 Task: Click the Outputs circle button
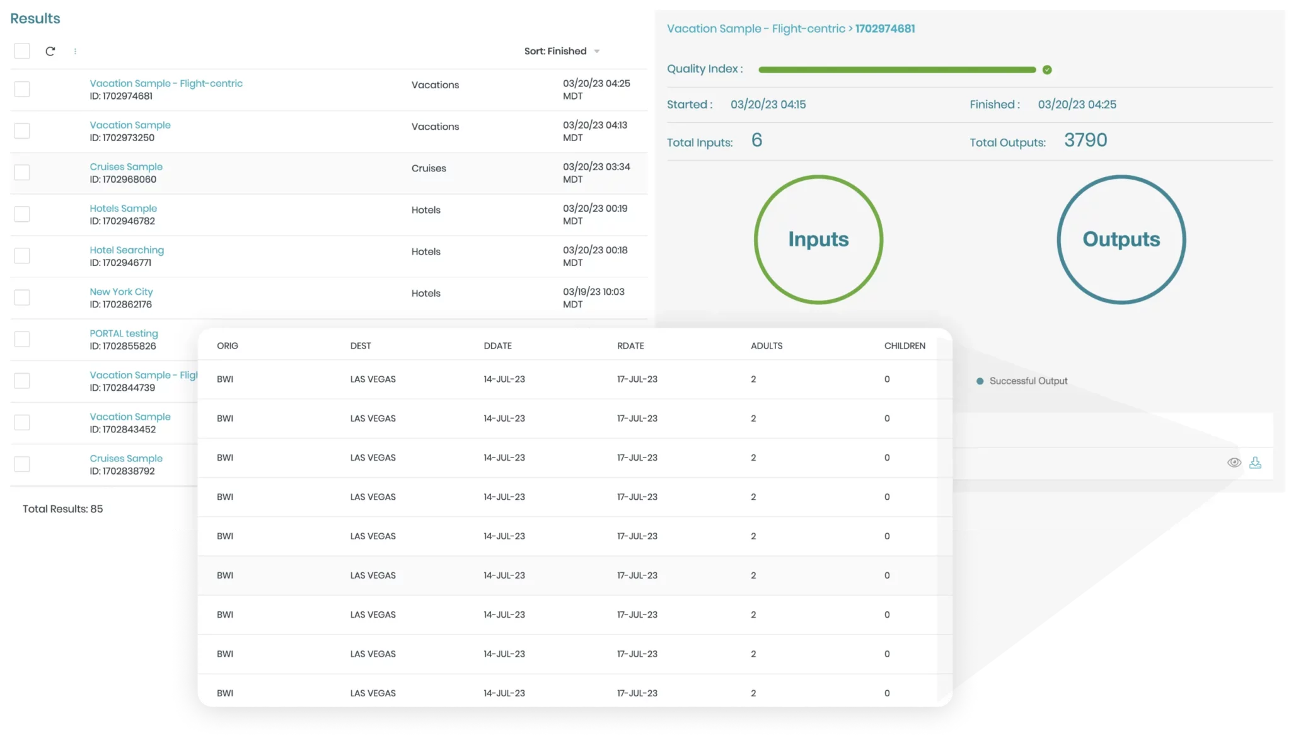pos(1121,239)
